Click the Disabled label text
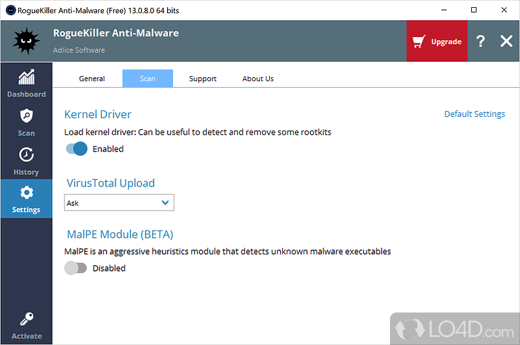The image size is (520, 345). pos(109,268)
